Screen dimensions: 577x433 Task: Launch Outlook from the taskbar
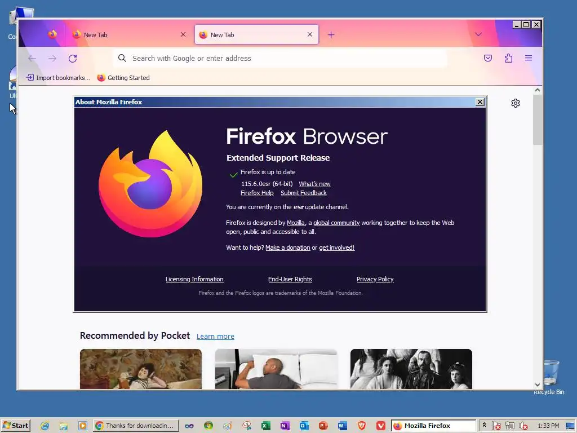(304, 426)
